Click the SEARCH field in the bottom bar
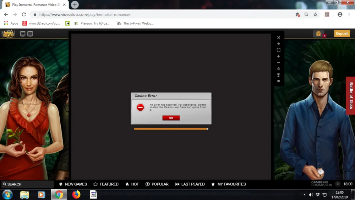The image size is (355, 200). pos(27,184)
